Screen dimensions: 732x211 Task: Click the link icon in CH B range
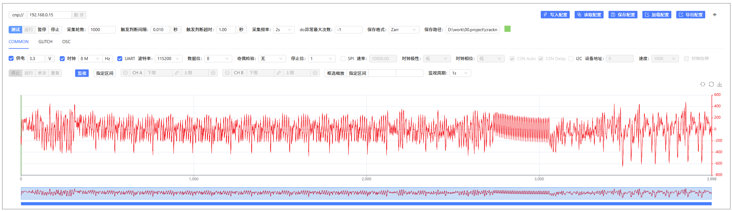pyautogui.click(x=278, y=73)
